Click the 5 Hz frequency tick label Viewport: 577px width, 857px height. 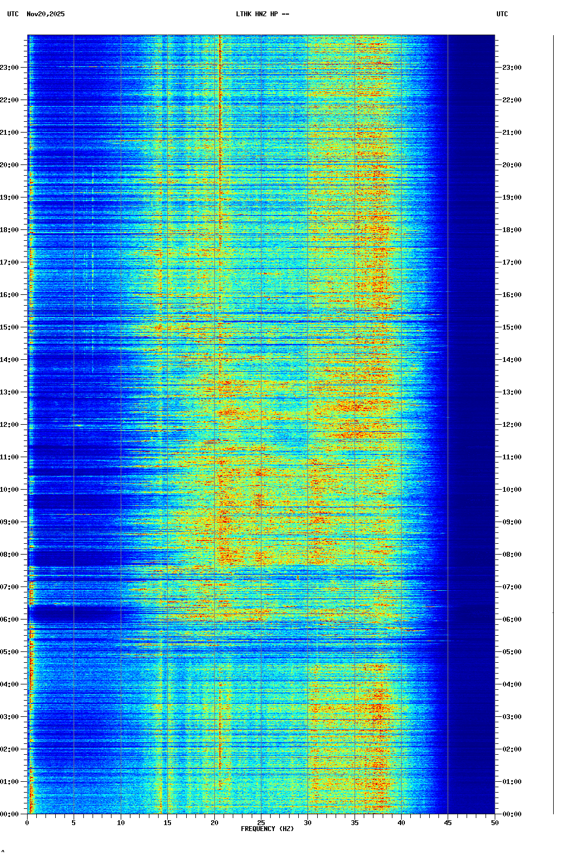point(74,823)
